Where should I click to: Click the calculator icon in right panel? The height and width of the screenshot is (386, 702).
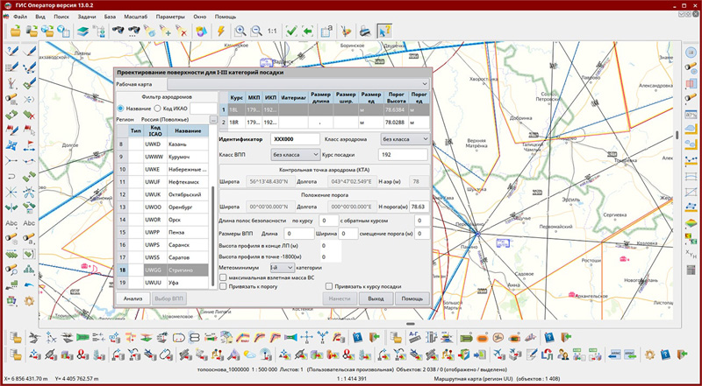[691, 270]
